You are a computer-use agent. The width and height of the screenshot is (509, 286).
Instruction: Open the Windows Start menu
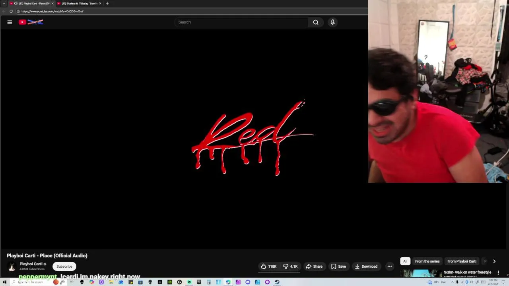point(4,282)
